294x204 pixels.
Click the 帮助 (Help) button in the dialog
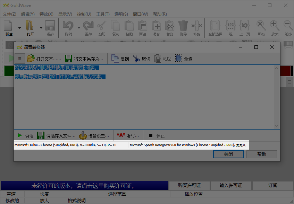pyautogui.click(x=261, y=154)
